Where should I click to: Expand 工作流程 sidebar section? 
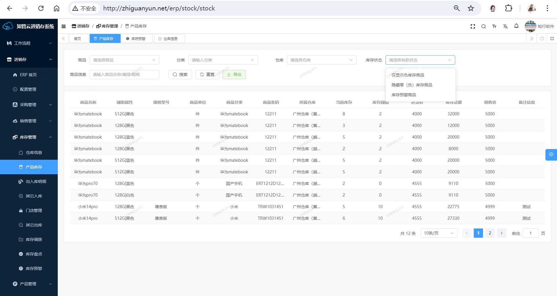(x=29, y=43)
